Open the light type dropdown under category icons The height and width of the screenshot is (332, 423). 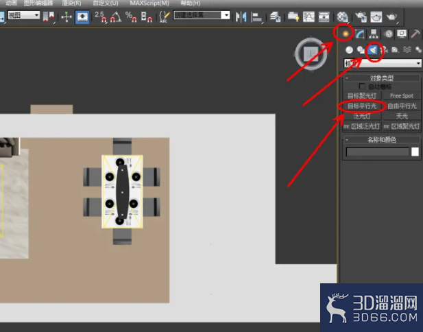coord(383,63)
